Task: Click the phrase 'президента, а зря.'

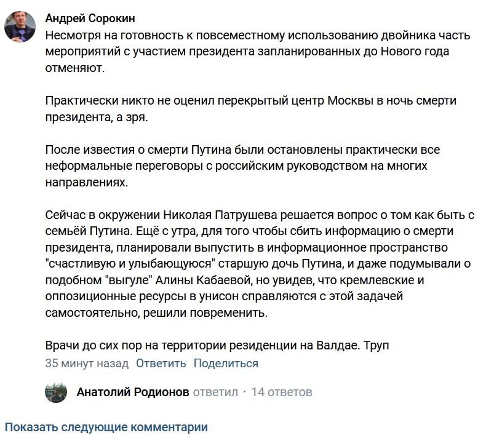Action: pyautogui.click(x=97, y=117)
